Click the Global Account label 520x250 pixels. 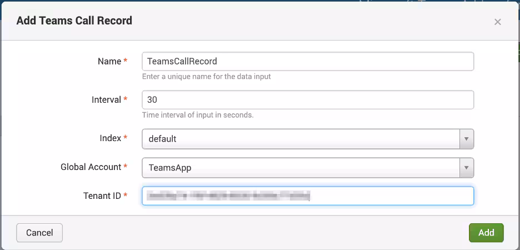point(91,167)
